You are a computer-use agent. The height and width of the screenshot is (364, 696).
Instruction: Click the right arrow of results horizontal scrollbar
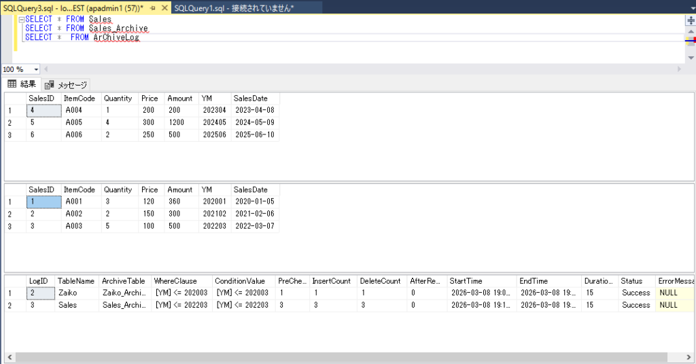(x=689, y=357)
